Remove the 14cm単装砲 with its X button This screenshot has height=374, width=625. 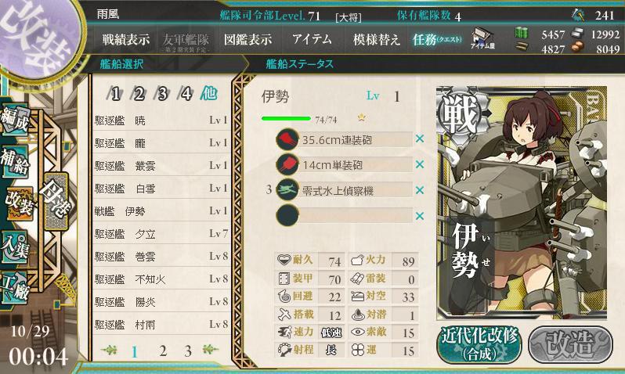[x=419, y=164]
